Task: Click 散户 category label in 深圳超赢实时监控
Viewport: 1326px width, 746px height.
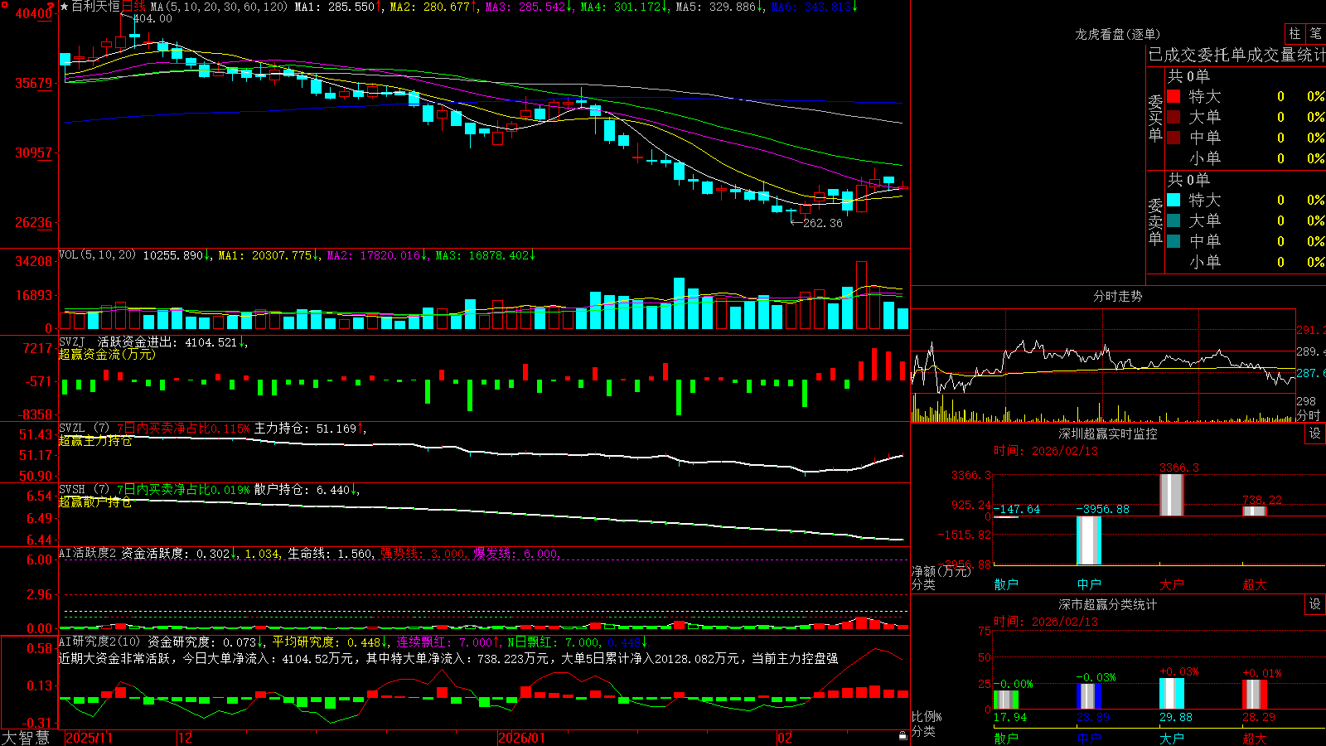Action: [x=1006, y=584]
